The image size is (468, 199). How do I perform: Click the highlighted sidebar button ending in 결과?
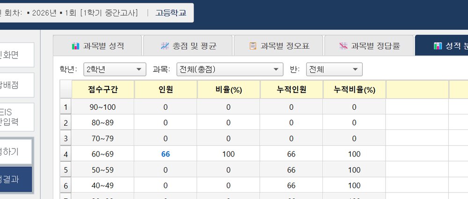point(16,179)
